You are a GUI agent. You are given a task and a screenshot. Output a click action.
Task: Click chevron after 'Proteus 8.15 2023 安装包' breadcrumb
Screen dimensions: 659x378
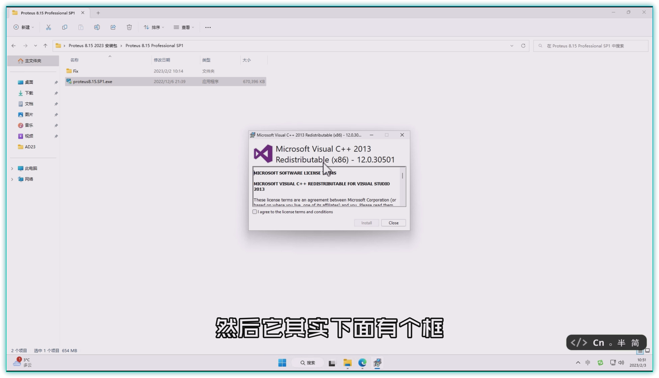121,46
